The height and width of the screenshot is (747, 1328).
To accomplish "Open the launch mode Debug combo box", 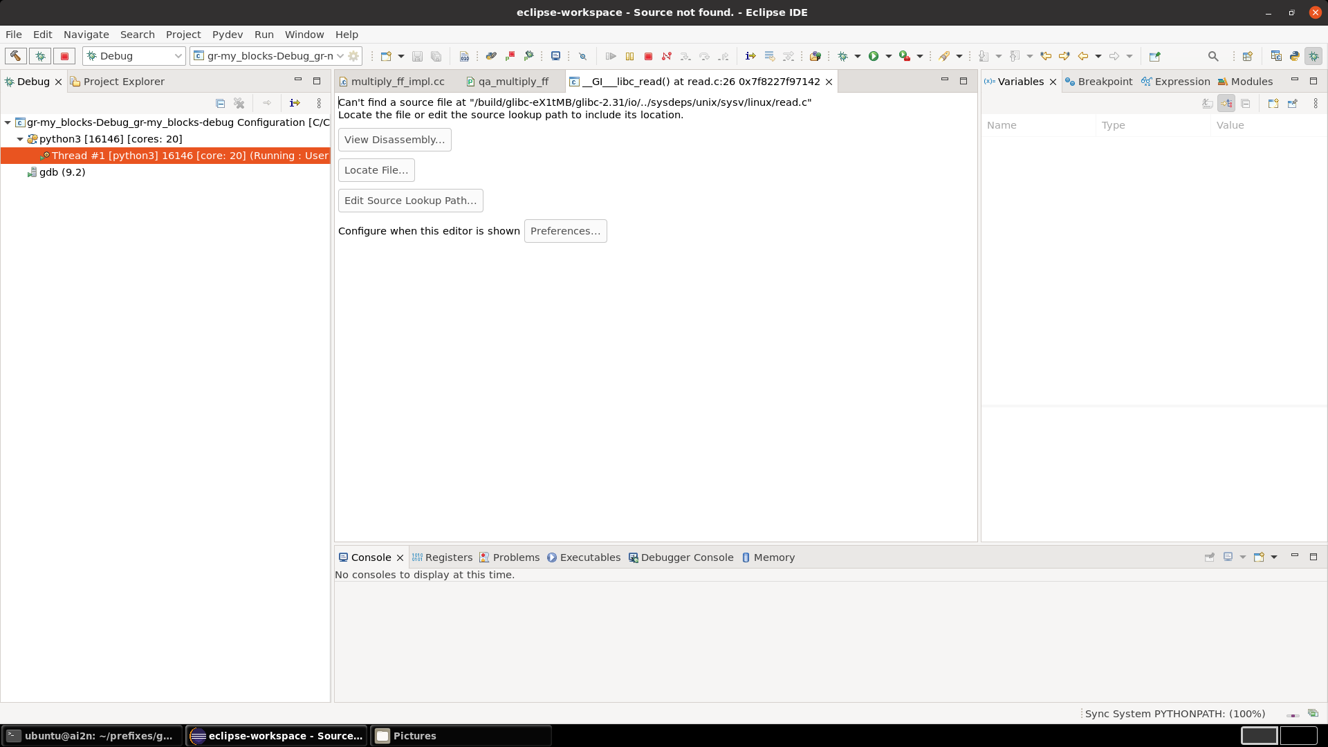I will (133, 56).
